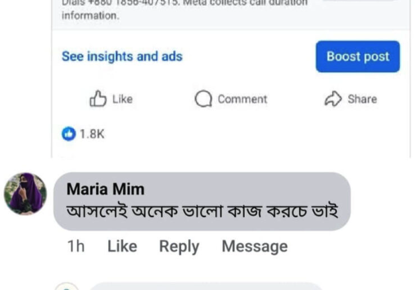Open Maria Mim's profile picture

tap(25, 193)
